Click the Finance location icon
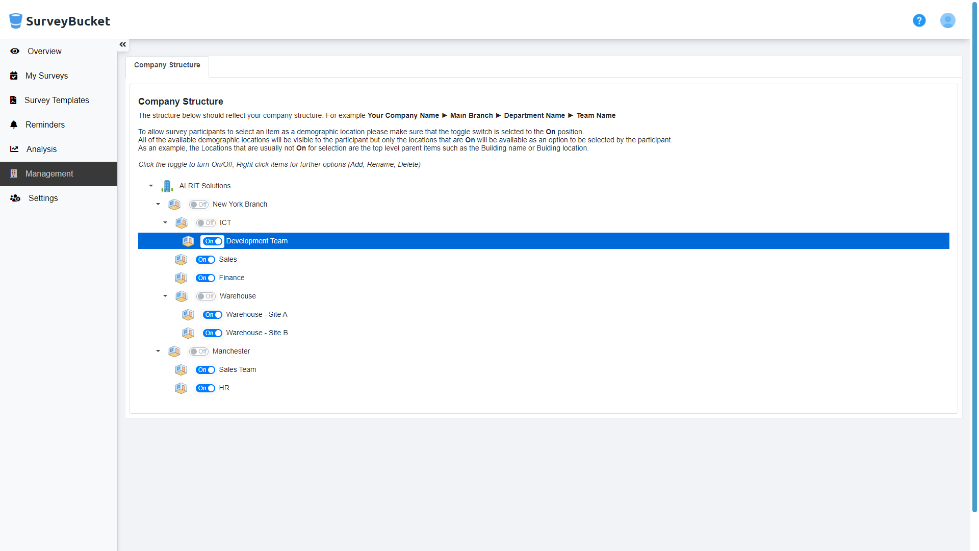 (181, 278)
